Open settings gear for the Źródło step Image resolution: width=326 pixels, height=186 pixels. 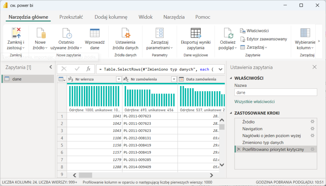(312, 122)
